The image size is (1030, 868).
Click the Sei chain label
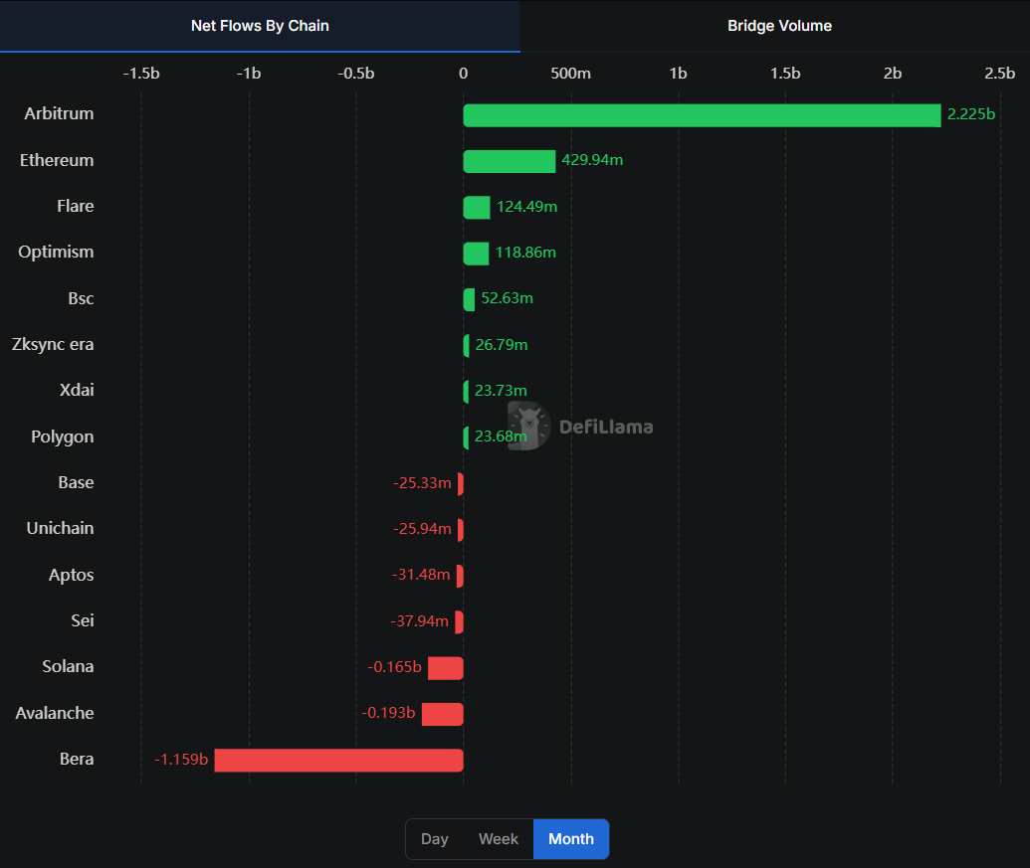pyautogui.click(x=83, y=620)
